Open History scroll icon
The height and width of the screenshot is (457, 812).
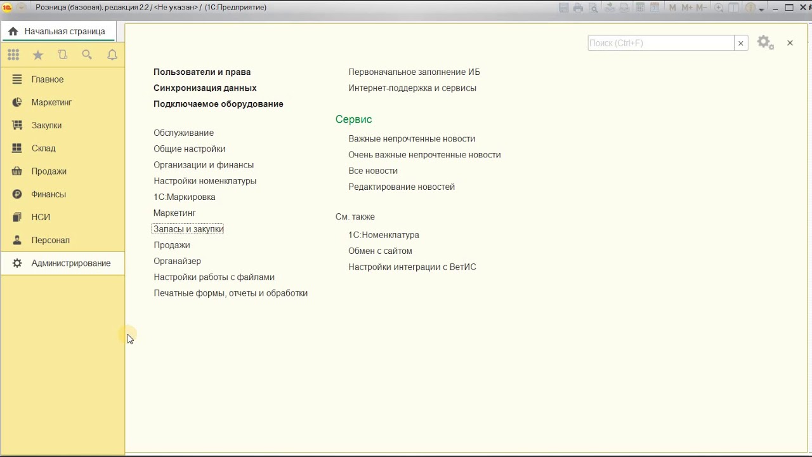(62, 55)
